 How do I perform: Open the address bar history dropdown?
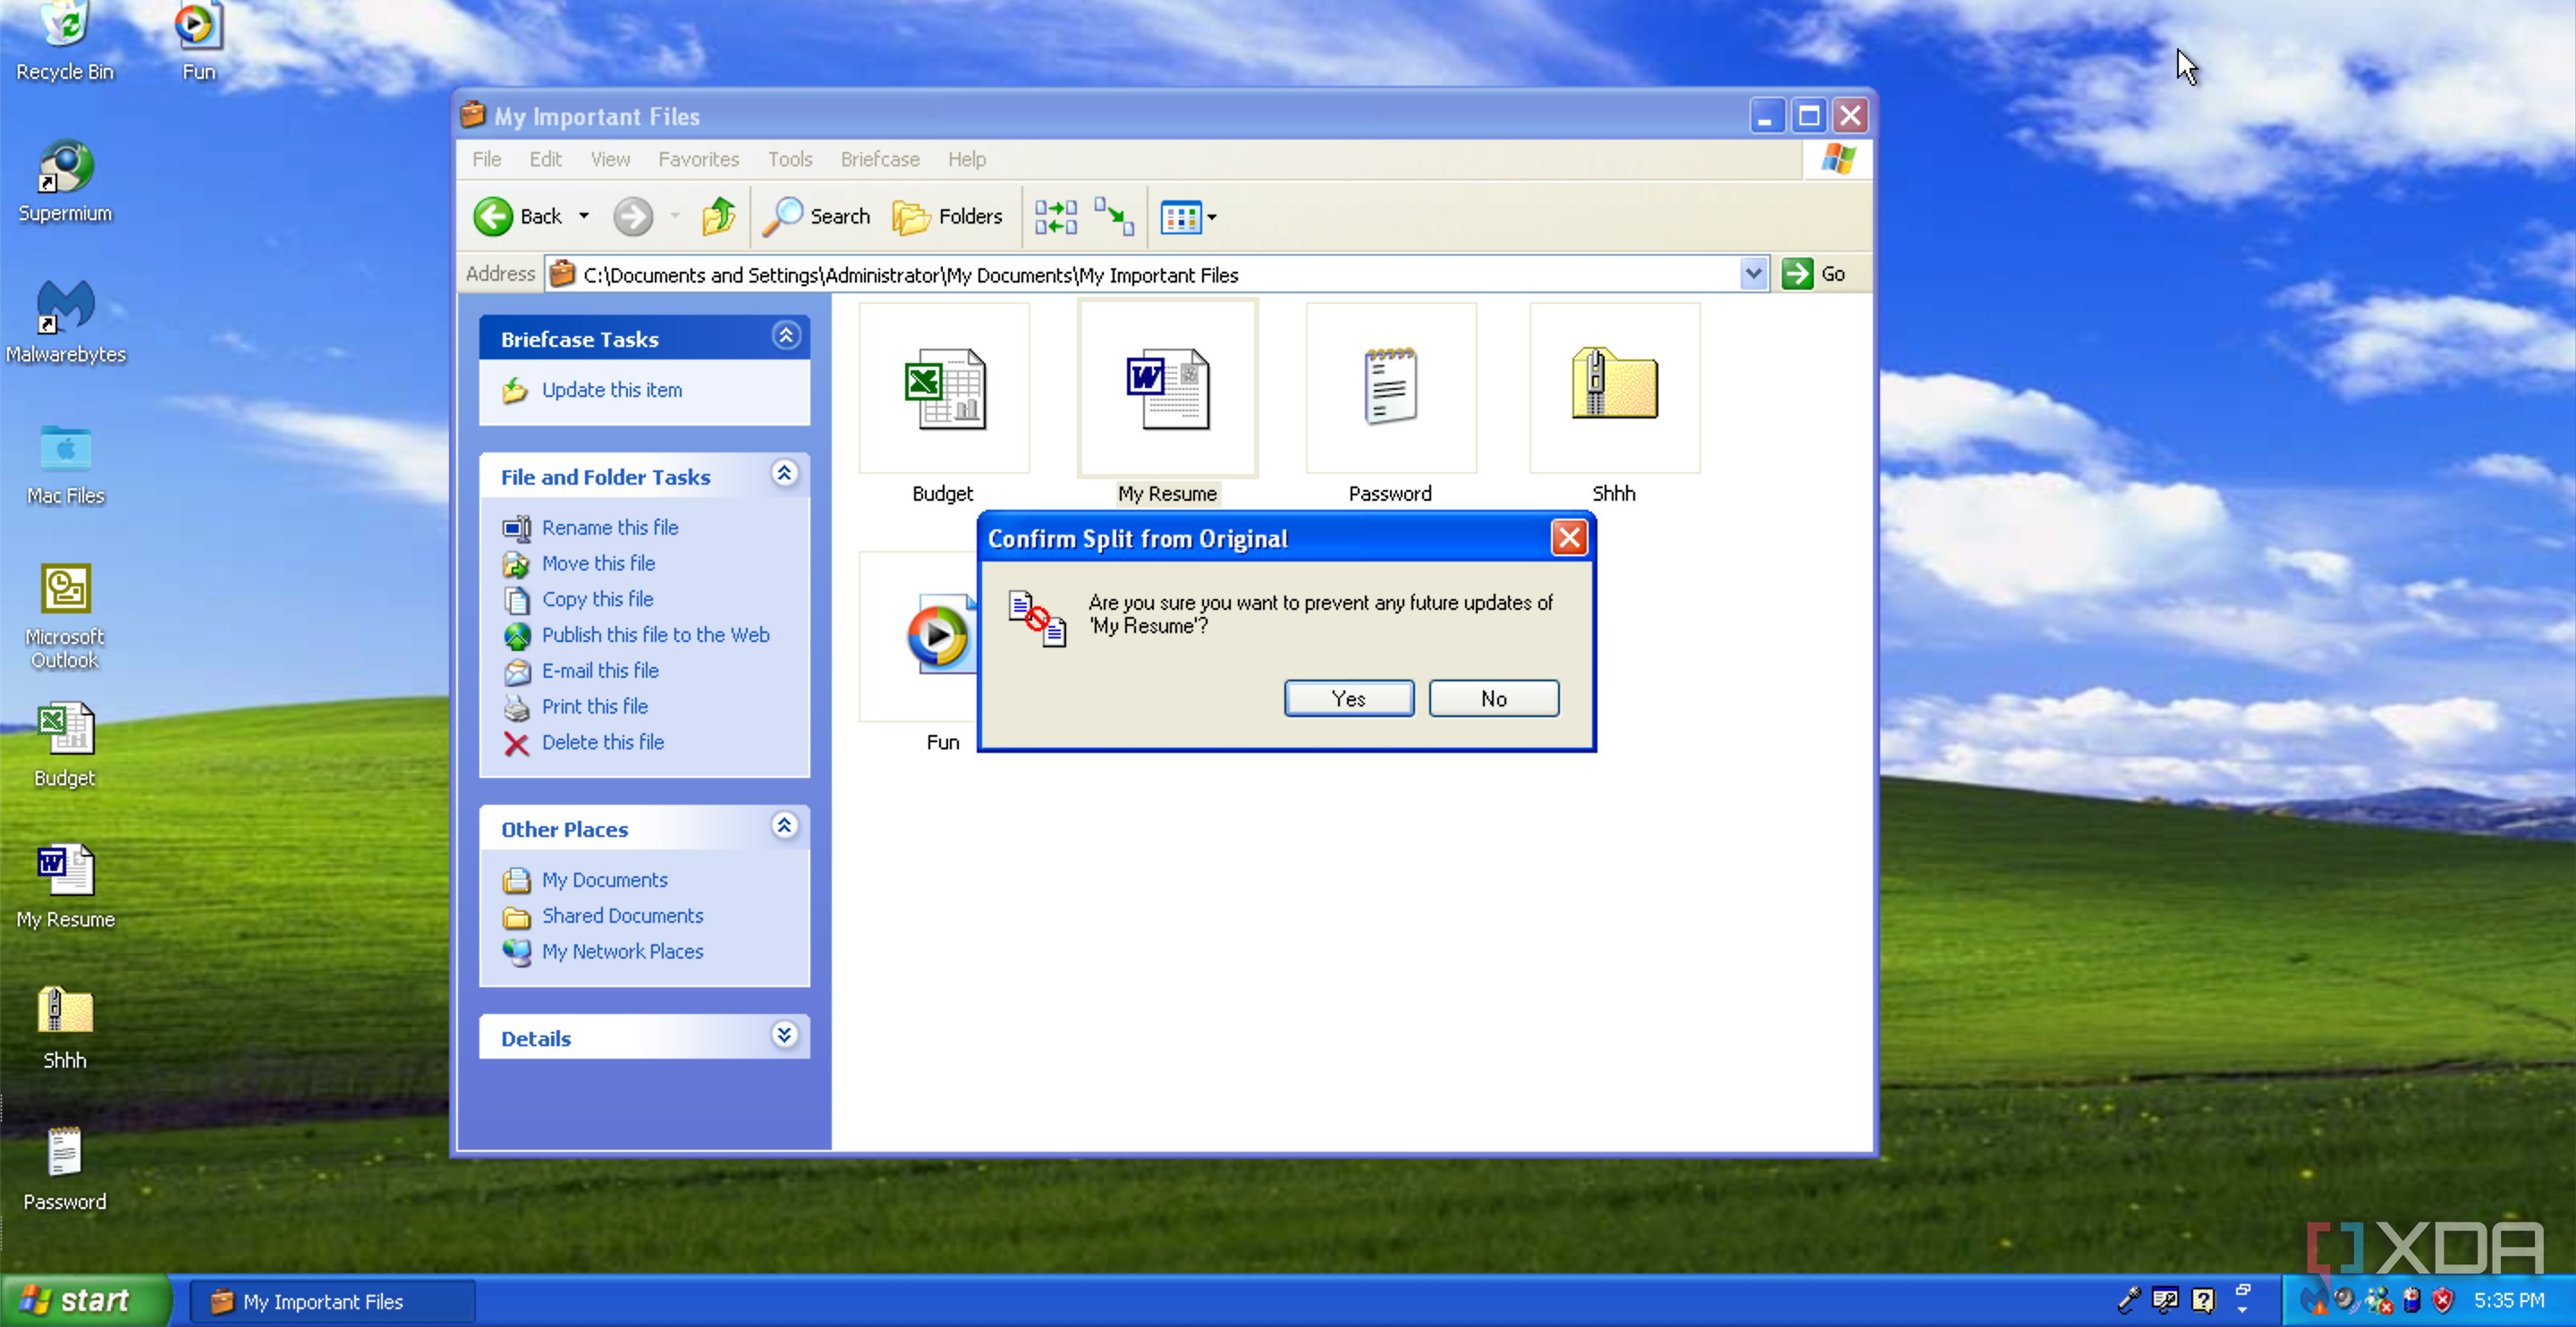pyautogui.click(x=1753, y=274)
